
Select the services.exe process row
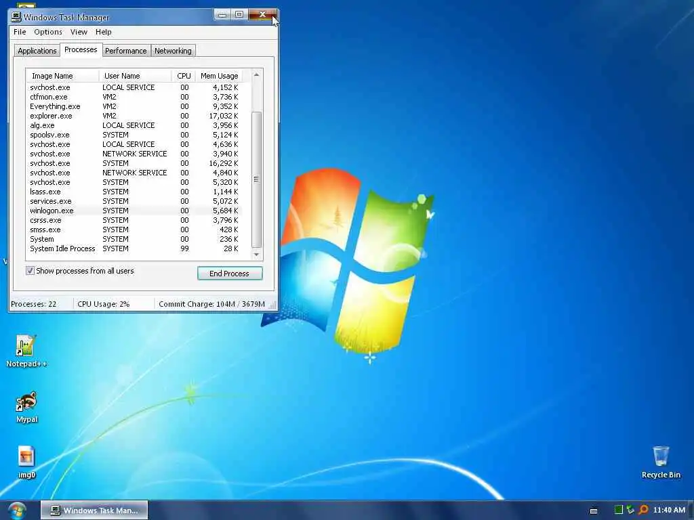(x=134, y=201)
